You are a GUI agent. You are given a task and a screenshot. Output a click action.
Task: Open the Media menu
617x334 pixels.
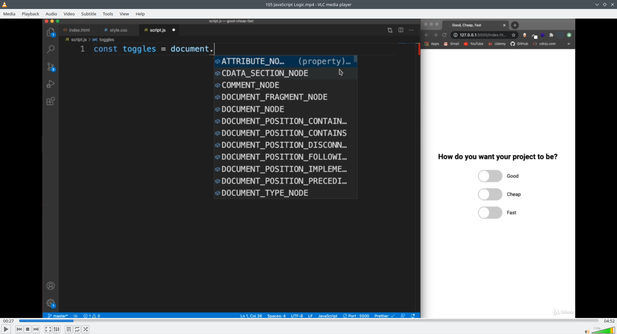pos(9,14)
